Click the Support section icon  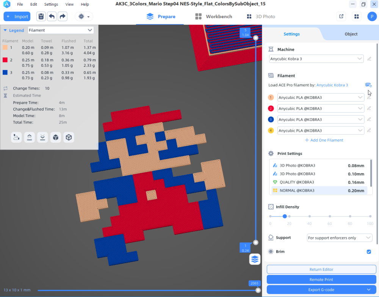coord(271,238)
